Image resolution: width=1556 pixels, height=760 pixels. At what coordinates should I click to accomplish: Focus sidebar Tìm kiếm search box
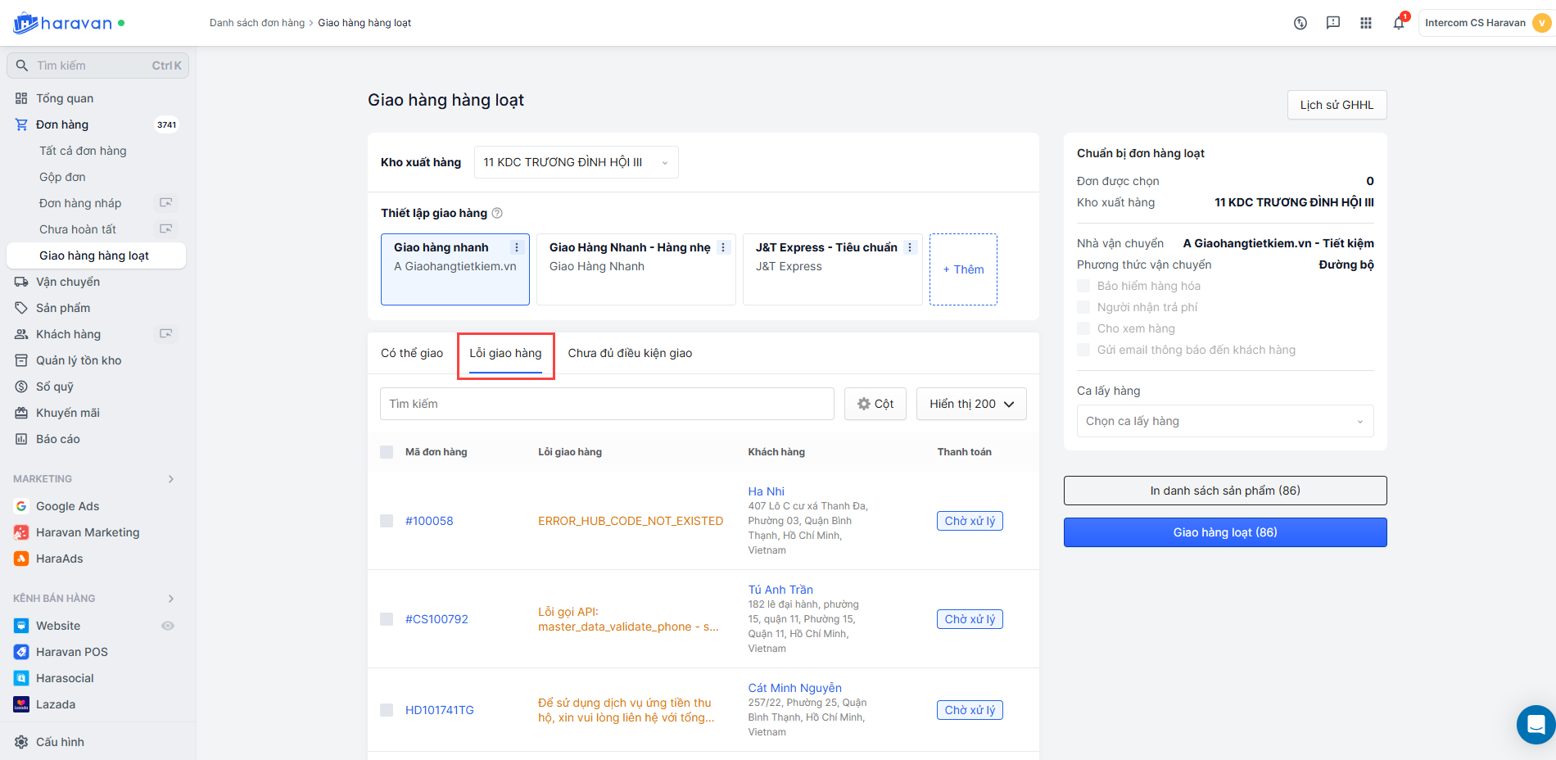(97, 66)
